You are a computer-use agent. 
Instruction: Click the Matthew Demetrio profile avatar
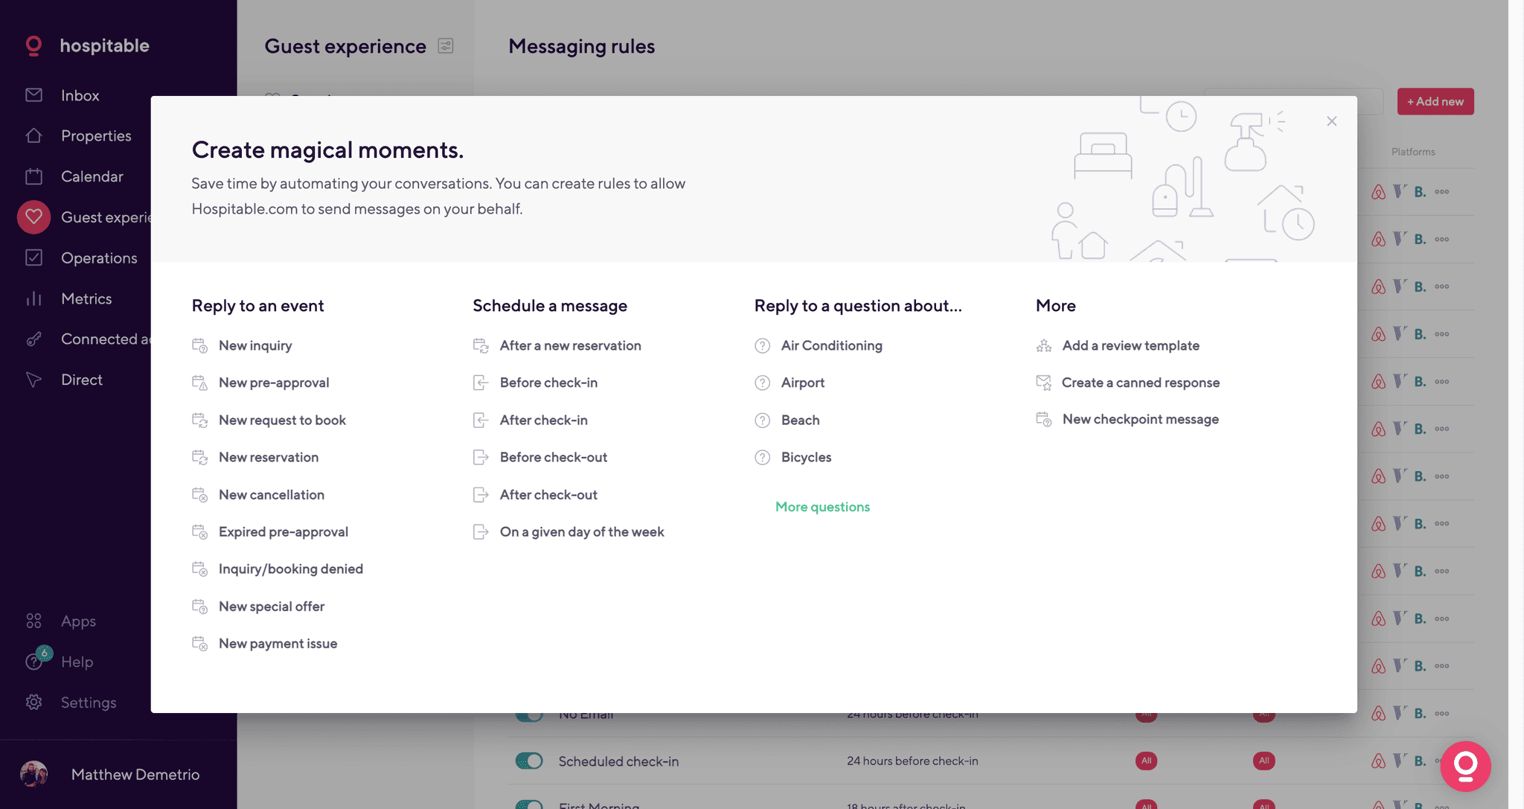click(x=35, y=774)
